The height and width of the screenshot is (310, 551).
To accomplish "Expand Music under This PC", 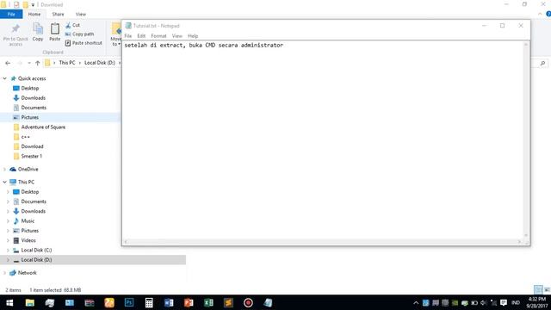I will coord(8,221).
